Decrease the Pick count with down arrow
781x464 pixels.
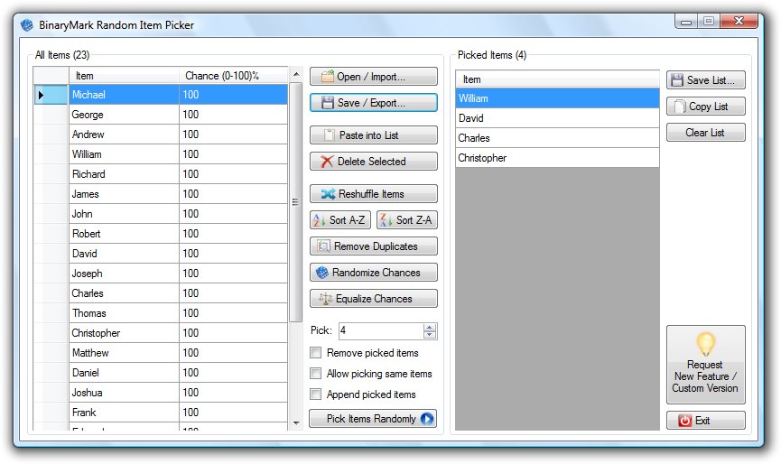(430, 335)
